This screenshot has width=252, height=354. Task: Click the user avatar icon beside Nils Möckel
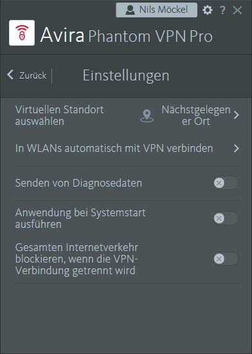click(130, 10)
